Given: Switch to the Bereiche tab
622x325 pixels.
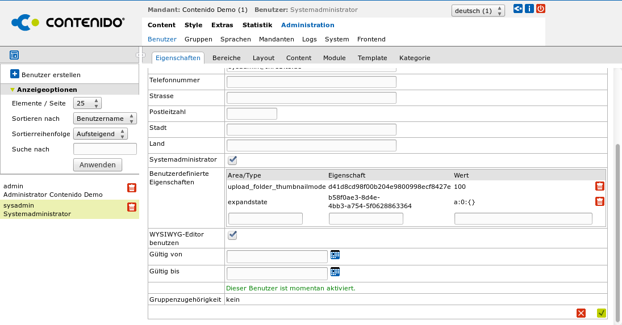Looking at the screenshot, I should click(226, 58).
